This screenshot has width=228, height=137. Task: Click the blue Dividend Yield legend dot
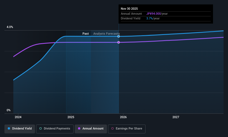(x=9, y=128)
